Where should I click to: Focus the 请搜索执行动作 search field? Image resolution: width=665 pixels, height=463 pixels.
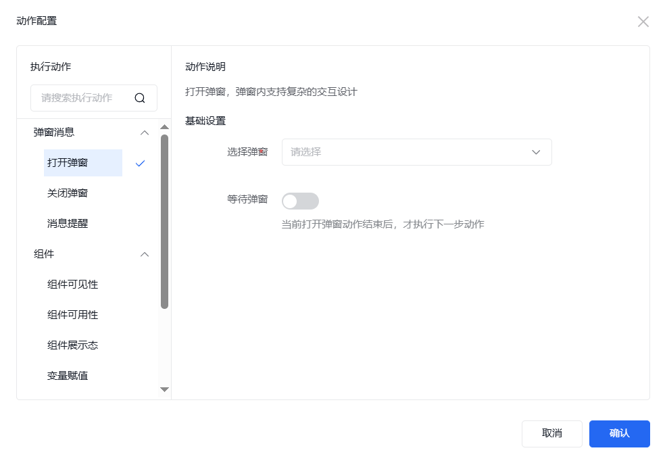click(x=94, y=98)
